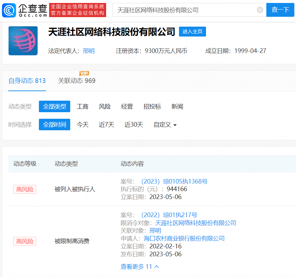
Task: Select 近7天 time filter
Action: [x=106, y=125]
